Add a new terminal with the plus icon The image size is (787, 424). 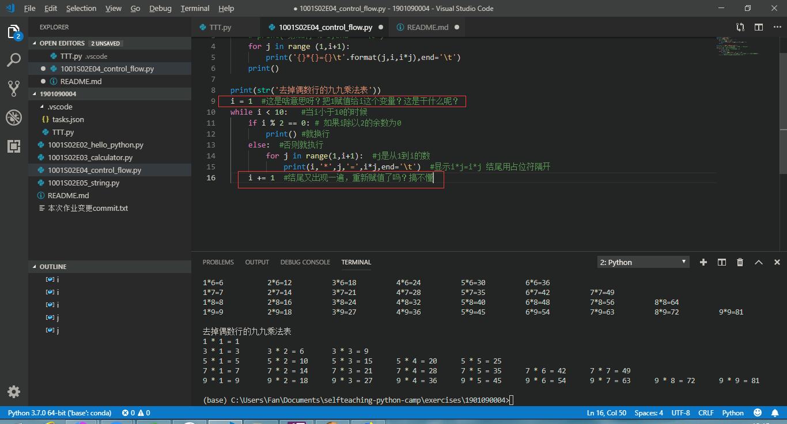click(703, 262)
